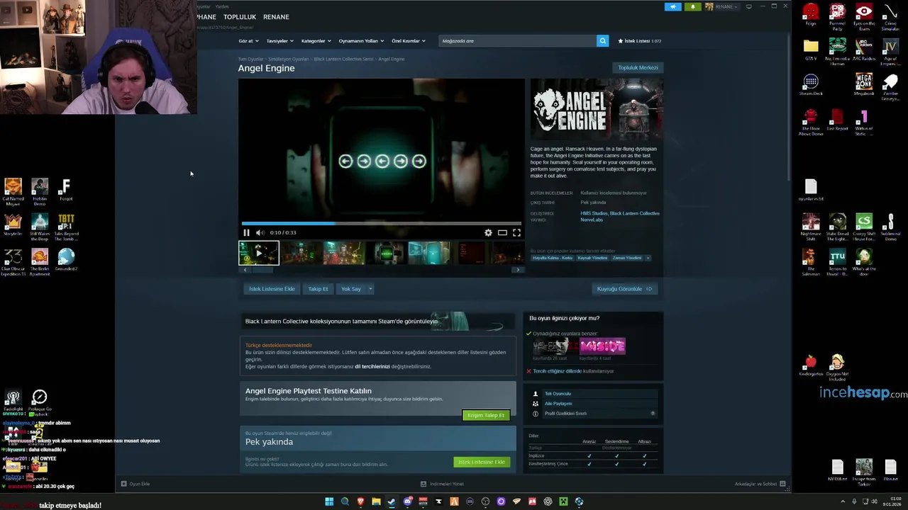This screenshot has width=908, height=510.
Task: Open the Pummel Party desktop shortcut
Action: (x=838, y=17)
